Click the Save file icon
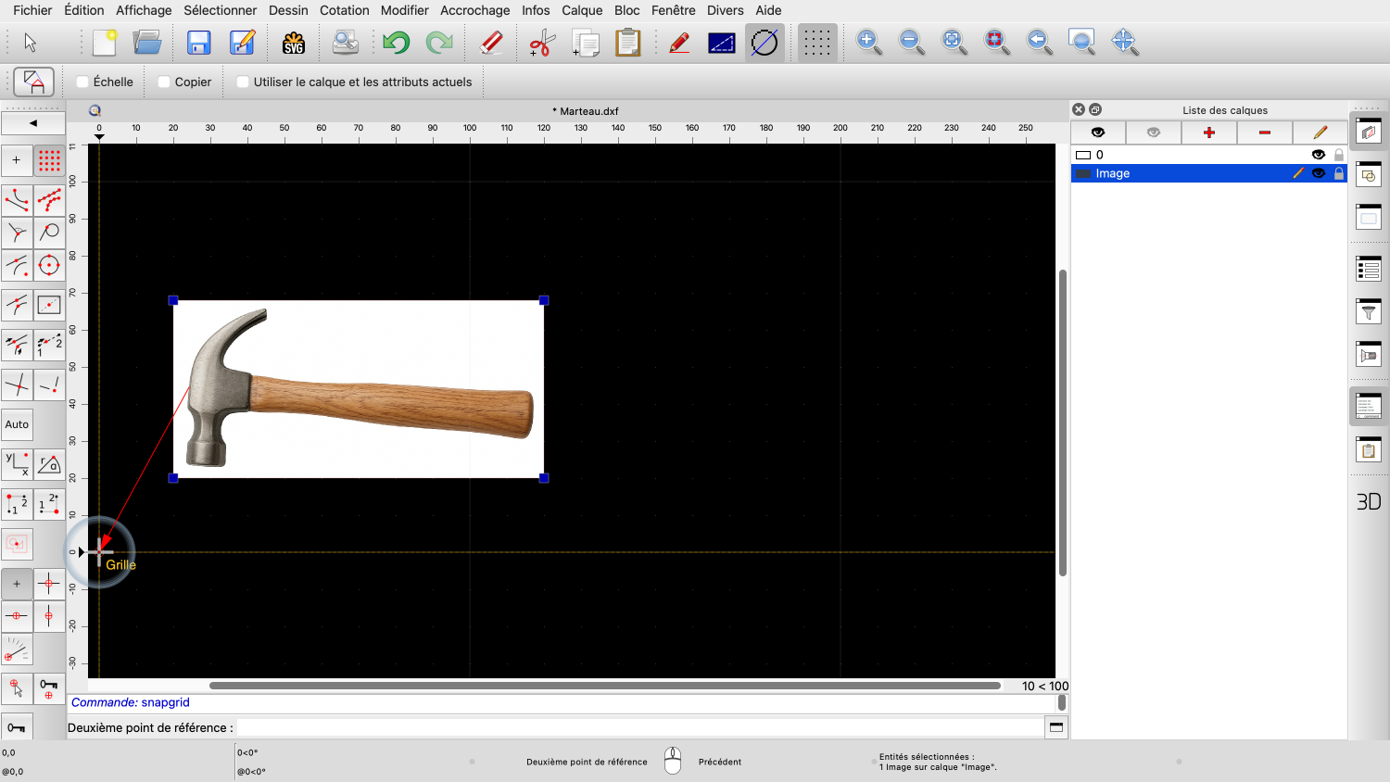1390x782 pixels. [x=199, y=43]
